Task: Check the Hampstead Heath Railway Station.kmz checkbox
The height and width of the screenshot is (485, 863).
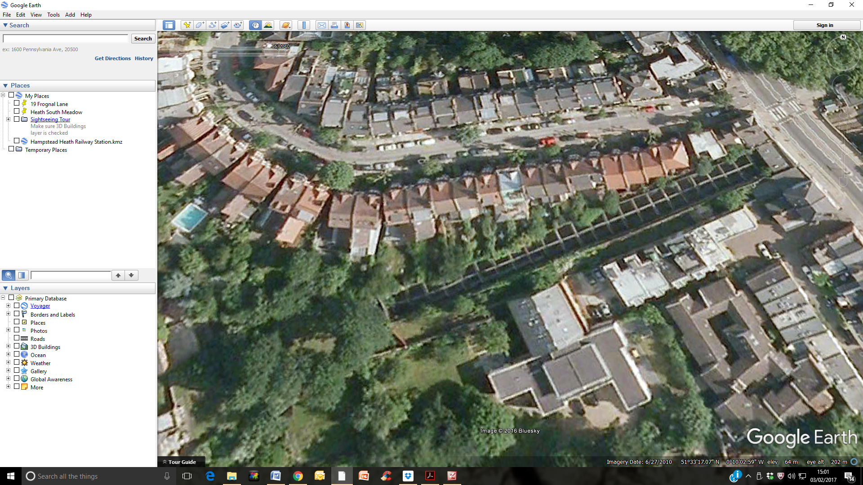Action: pyautogui.click(x=17, y=141)
